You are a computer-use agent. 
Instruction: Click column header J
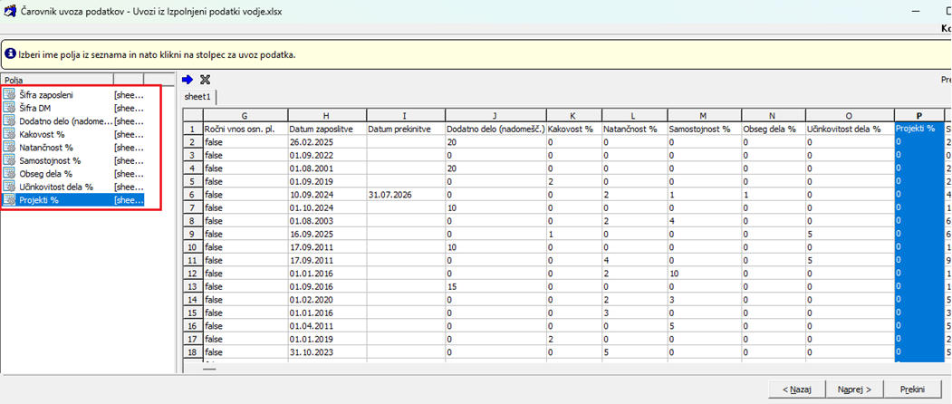495,115
